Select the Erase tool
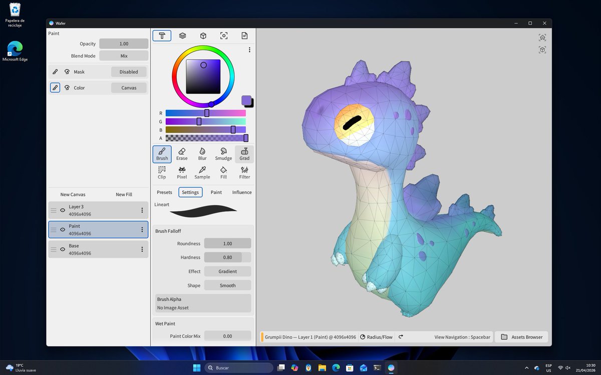601x375 pixels. (182, 154)
